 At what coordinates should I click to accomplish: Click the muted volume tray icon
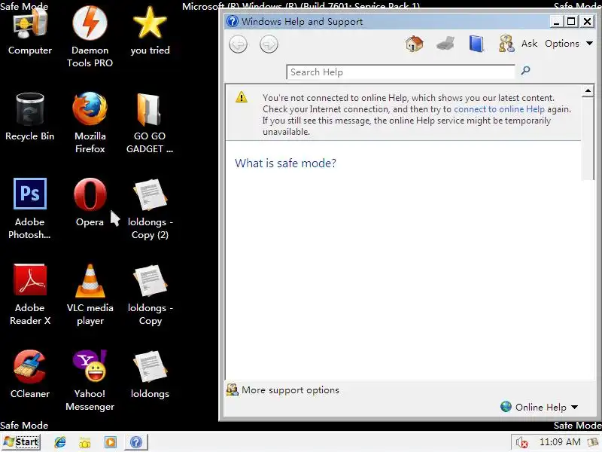522,442
